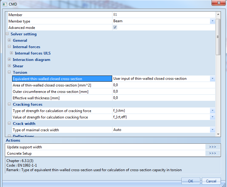Expand the Shear section
The width and height of the screenshot is (227, 187).
[9, 66]
